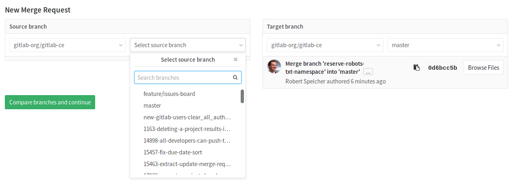This screenshot has width=510, height=183.
Task: Click the Browse Files button
Action: coord(483,68)
